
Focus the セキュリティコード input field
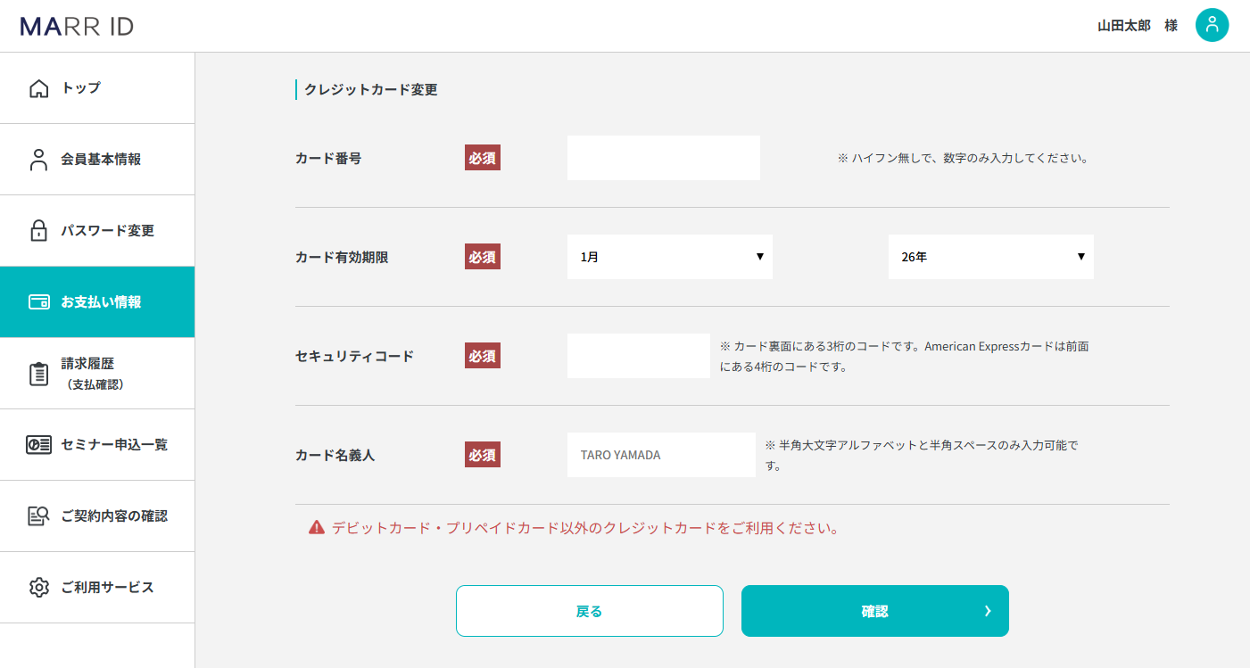click(638, 356)
